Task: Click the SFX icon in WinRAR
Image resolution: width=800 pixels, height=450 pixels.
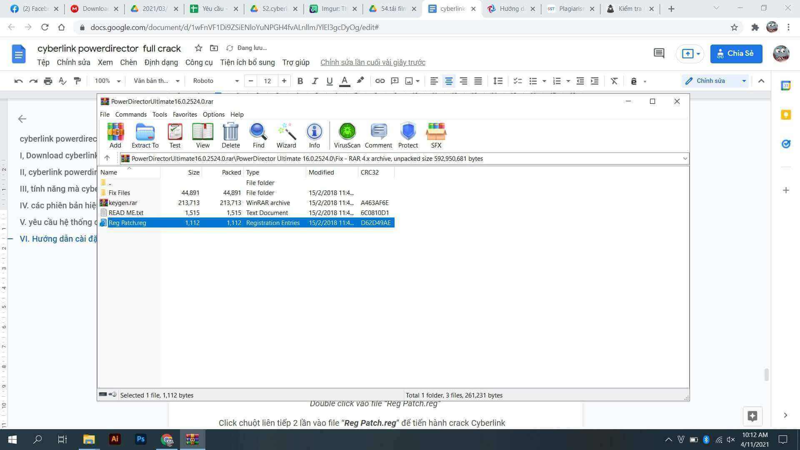Action: [436, 135]
